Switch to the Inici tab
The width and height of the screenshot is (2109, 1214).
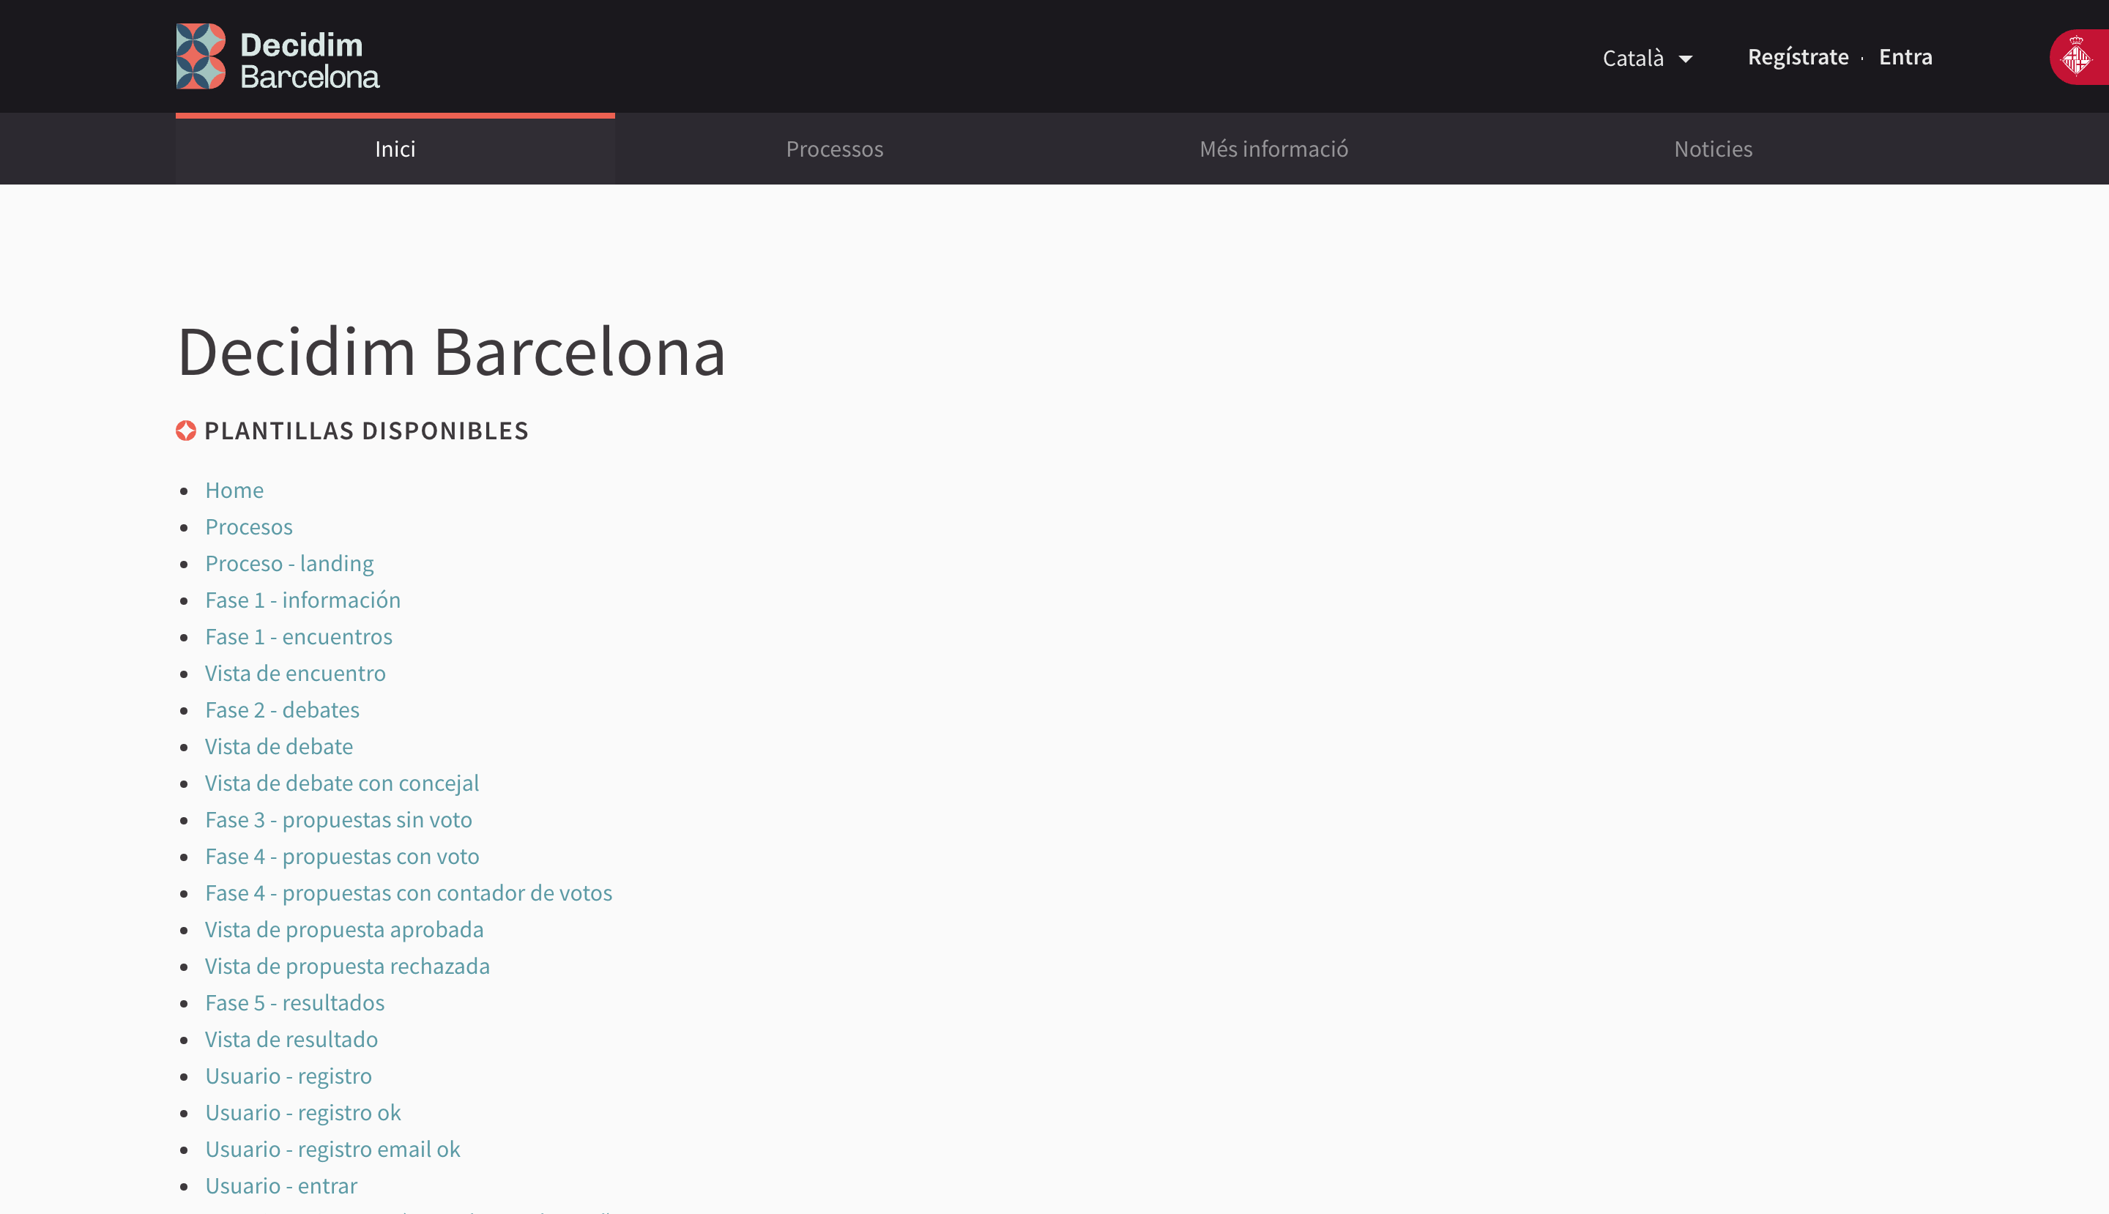pos(395,149)
